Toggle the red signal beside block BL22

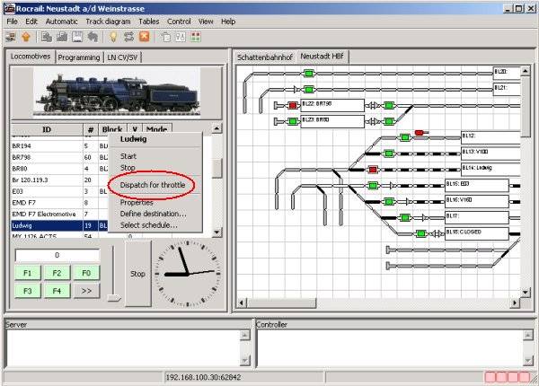pos(293,106)
